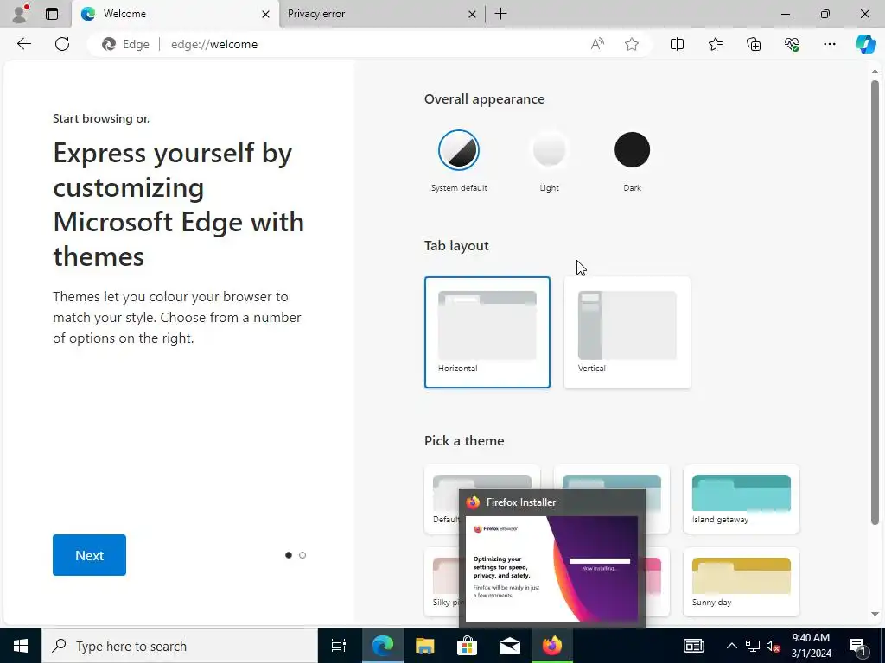Pick the Island getaway theme

tap(741, 499)
